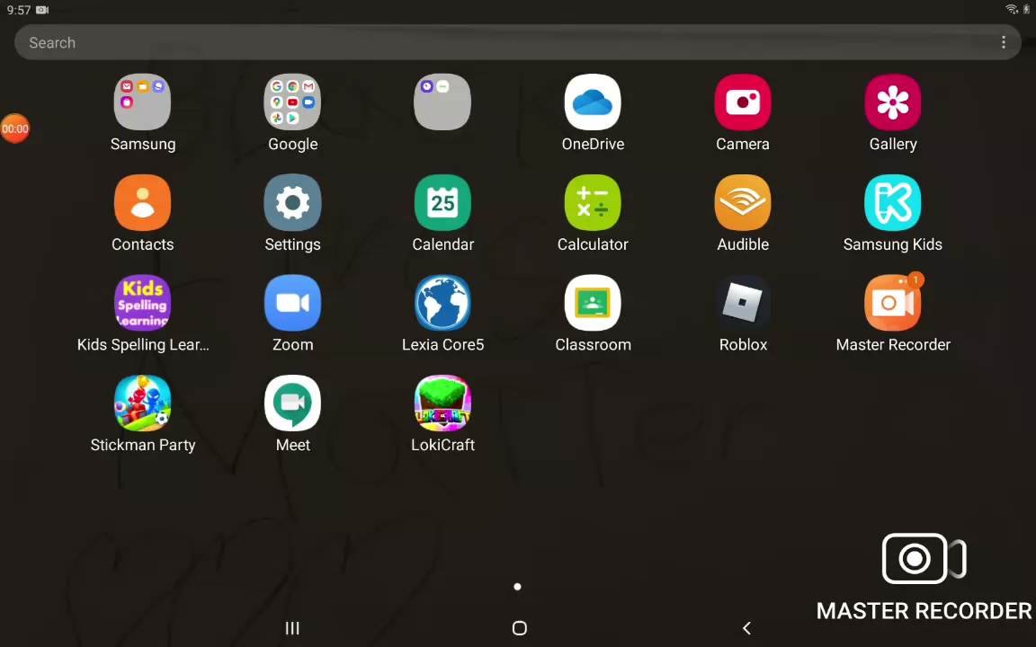Expand the Google apps folder
Image resolution: width=1036 pixels, height=647 pixels.
292,103
